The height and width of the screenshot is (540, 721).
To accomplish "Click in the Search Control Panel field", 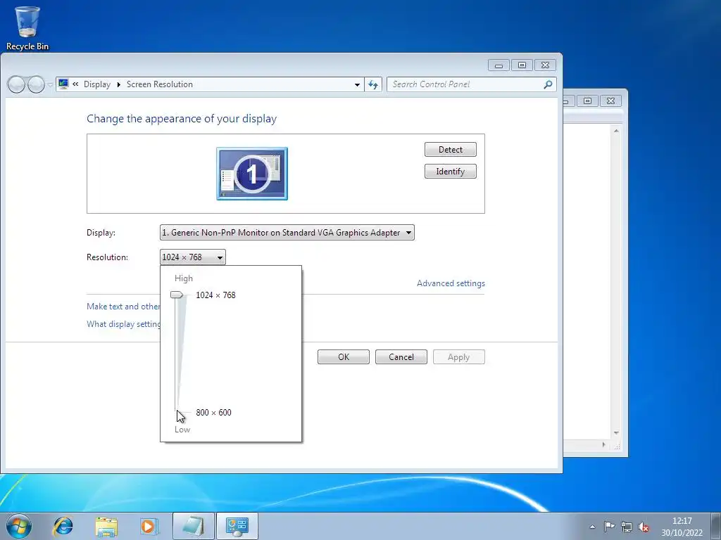I will pyautogui.click(x=465, y=84).
